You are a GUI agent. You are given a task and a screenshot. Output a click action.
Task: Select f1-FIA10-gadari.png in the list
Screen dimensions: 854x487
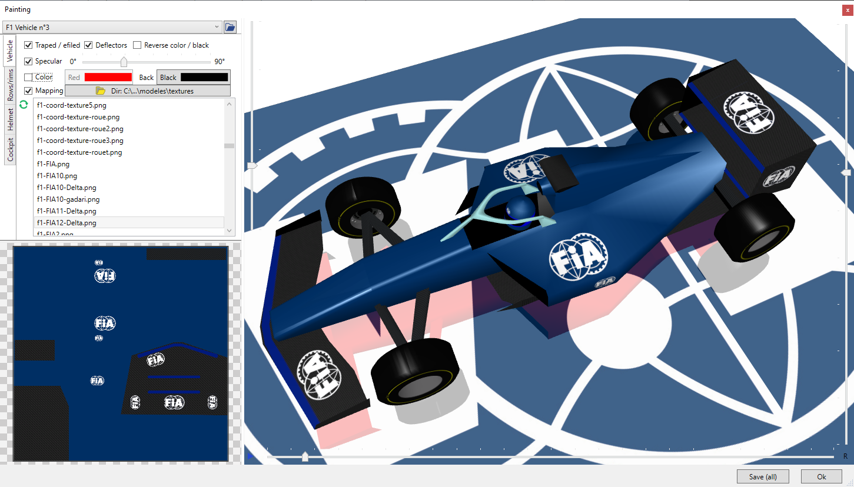(129, 199)
